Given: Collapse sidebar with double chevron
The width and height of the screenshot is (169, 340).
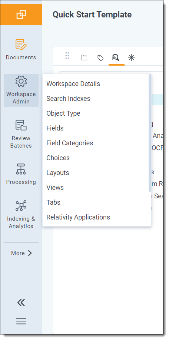Looking at the screenshot, I should coord(21,303).
